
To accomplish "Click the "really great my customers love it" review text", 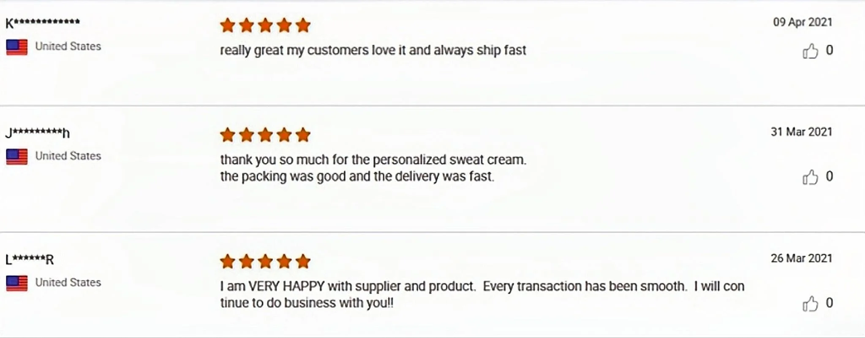I will (x=373, y=50).
